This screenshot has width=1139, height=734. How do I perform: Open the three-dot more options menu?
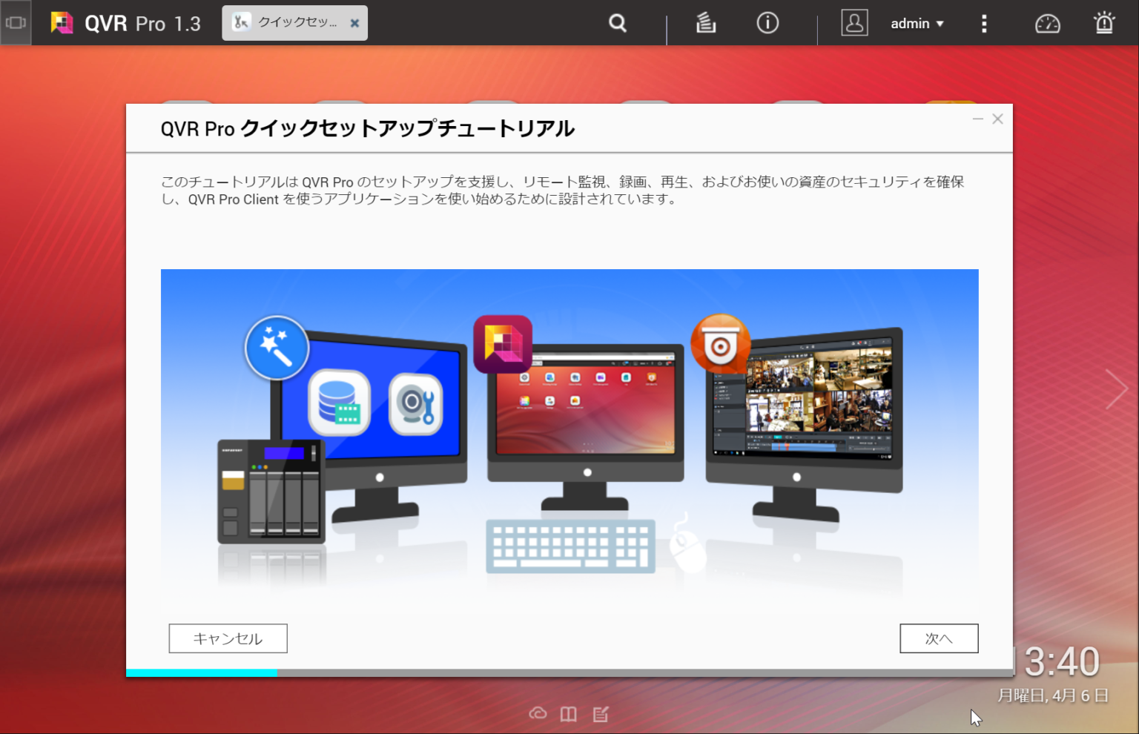984,24
